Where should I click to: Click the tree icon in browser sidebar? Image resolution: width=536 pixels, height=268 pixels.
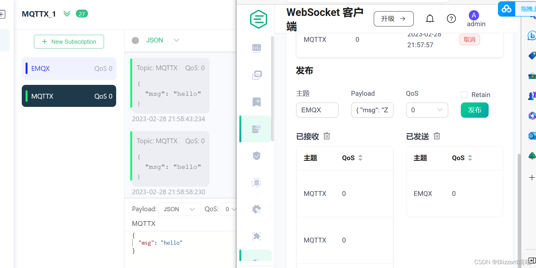coord(532,156)
